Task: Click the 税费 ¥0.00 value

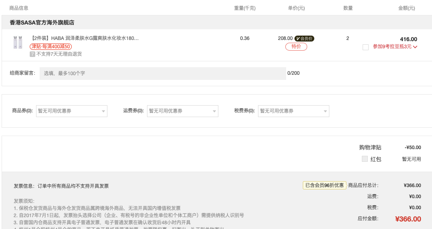Action: click(415, 208)
